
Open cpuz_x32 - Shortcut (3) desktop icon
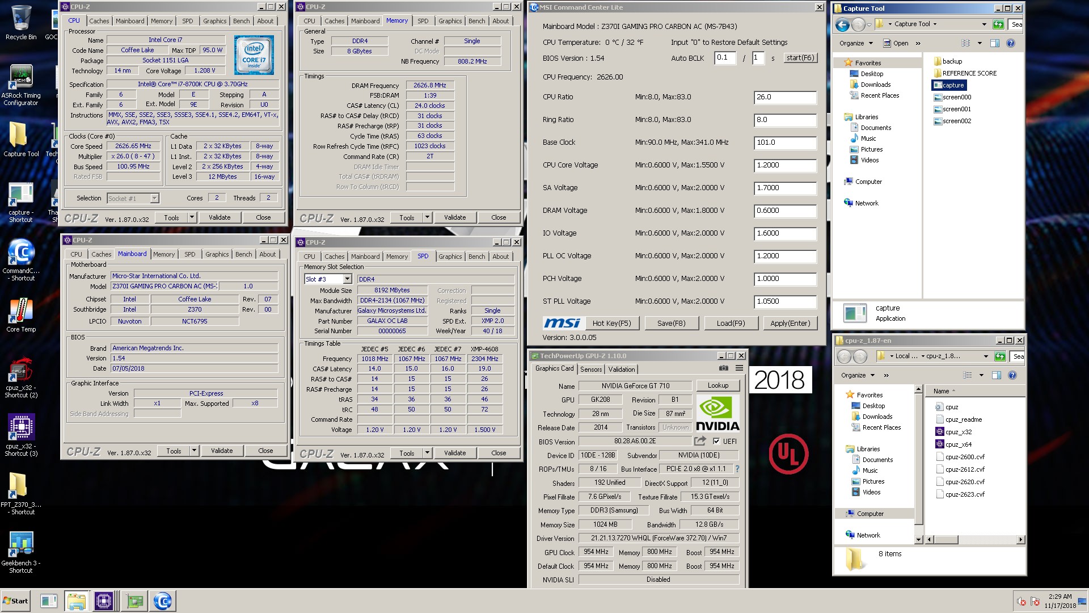(21, 435)
